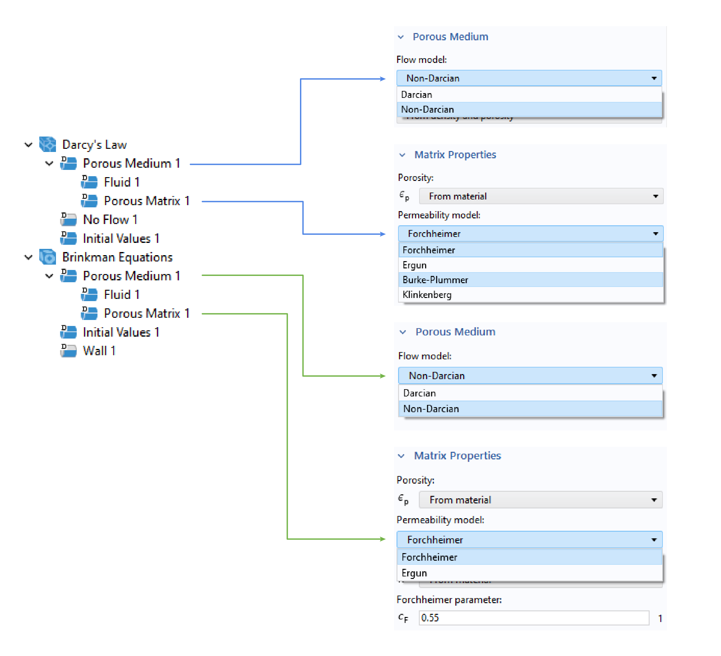Screen dimensions: 721x656
Task: Click Initial Values 1 icon under Darcy's Law
Action: click(68, 238)
